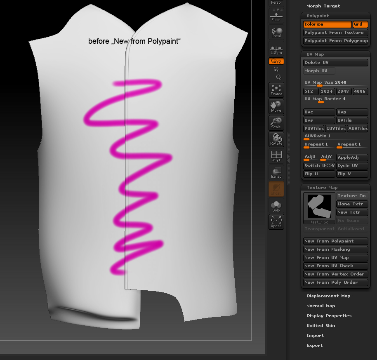
Task: Click Polypaint From Texture
Action: [x=336, y=33]
